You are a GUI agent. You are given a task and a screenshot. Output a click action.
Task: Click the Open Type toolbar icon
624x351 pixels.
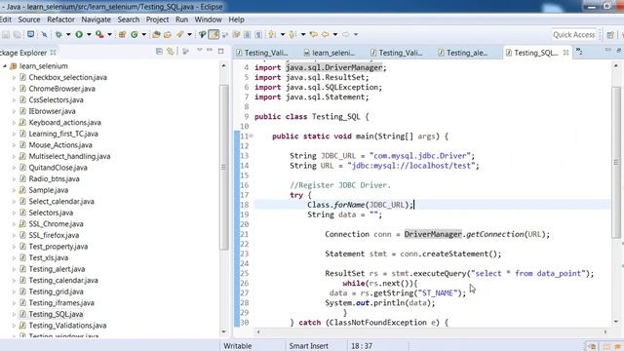[x=156, y=35]
